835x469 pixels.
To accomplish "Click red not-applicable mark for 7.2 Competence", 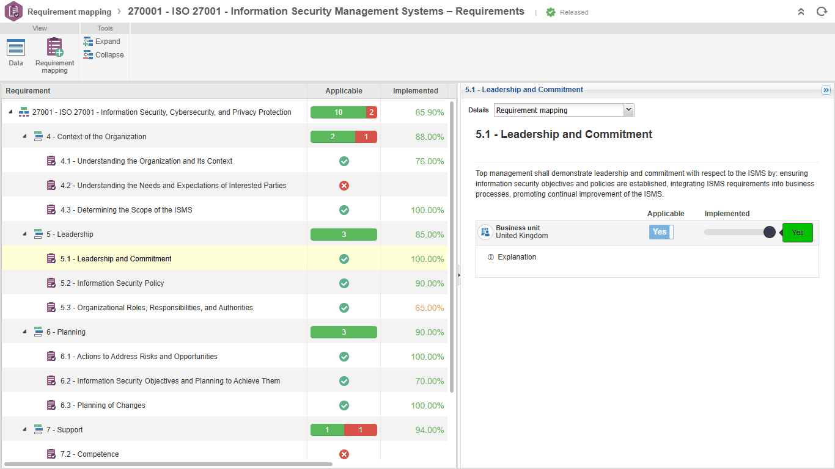I will 344,454.
